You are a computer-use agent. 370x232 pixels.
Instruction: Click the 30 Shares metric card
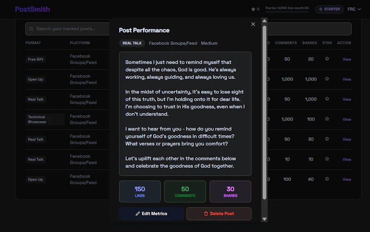(x=230, y=191)
